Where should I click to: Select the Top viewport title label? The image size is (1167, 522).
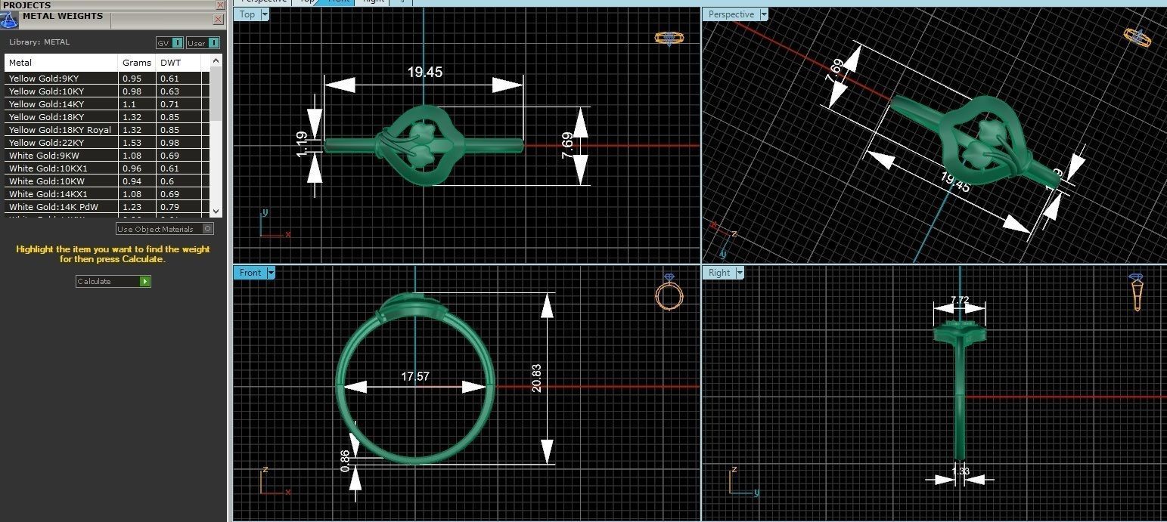[247, 14]
